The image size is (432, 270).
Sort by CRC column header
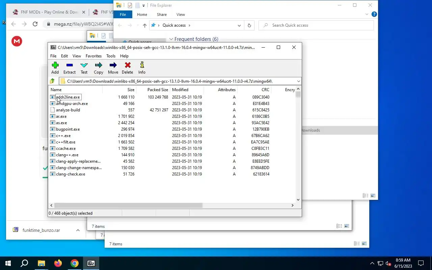tap(254, 90)
